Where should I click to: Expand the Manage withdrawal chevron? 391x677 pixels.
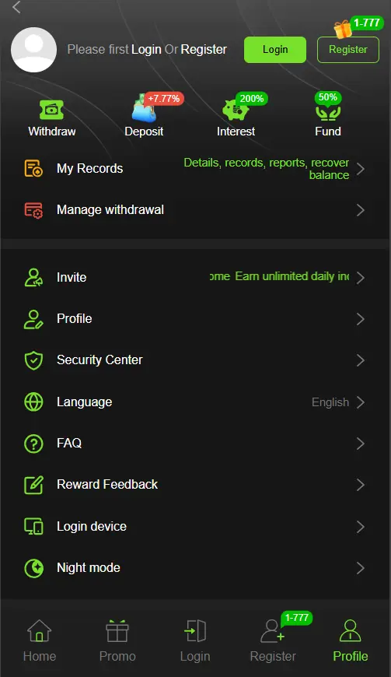coord(361,210)
